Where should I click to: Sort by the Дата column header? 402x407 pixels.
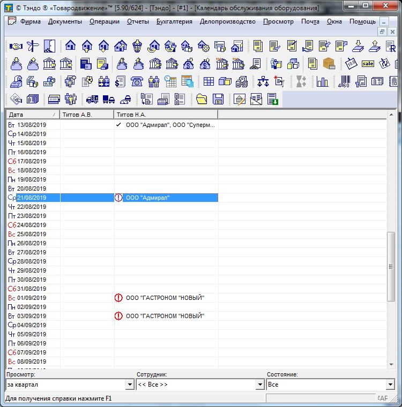[32, 115]
